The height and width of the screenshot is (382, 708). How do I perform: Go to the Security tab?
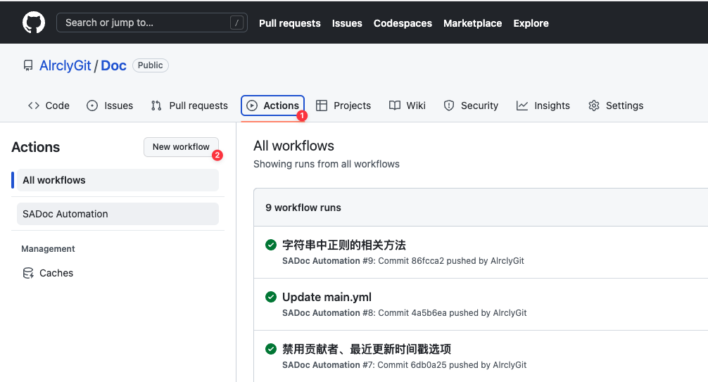[471, 106]
